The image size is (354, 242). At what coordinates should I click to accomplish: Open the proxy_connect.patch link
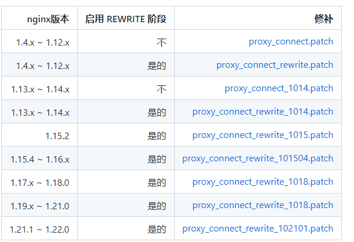coord(291,42)
